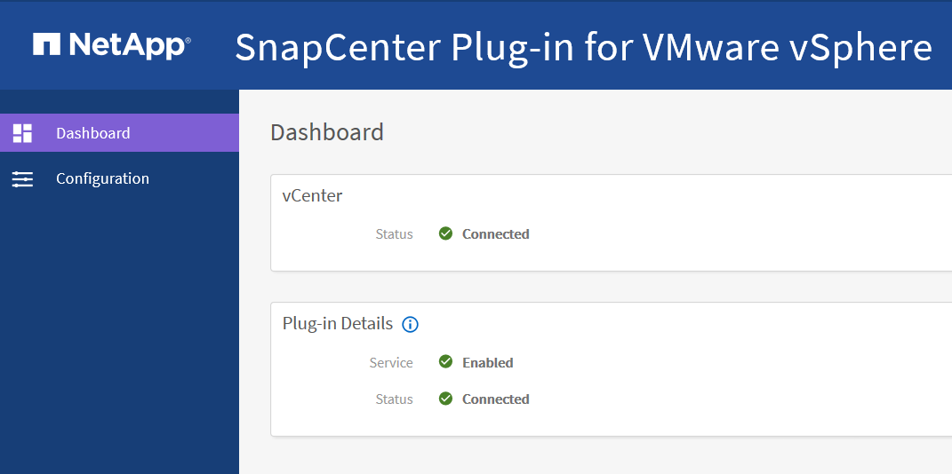Click the Status label in Plug-in Details
The image size is (952, 474).
[394, 399]
